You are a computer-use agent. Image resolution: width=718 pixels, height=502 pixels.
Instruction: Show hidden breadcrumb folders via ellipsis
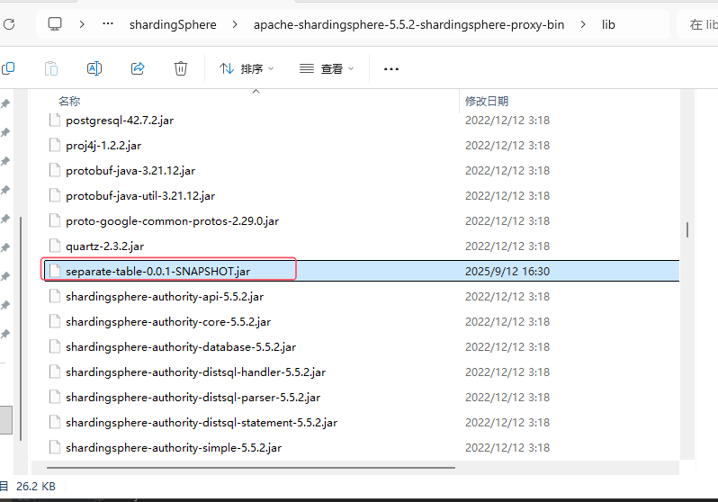coord(108,23)
